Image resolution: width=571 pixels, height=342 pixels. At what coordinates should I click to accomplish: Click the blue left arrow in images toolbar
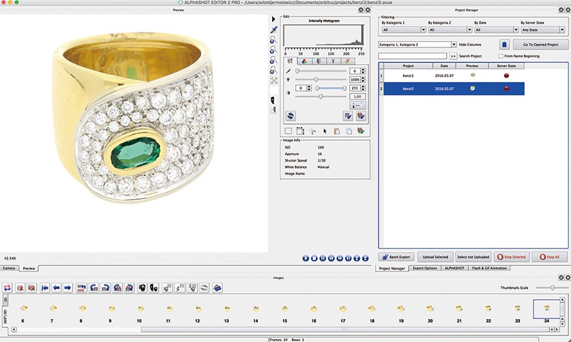coord(57,287)
